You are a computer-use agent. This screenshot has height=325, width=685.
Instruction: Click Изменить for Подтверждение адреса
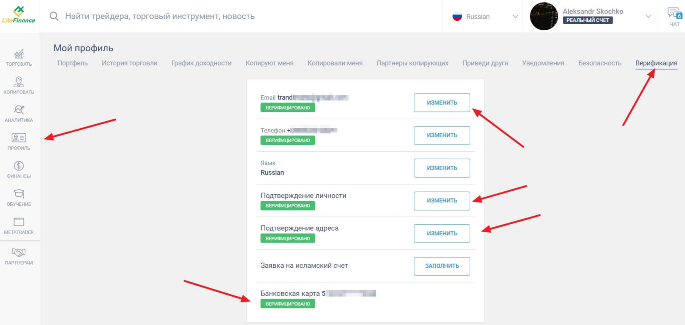coord(442,233)
